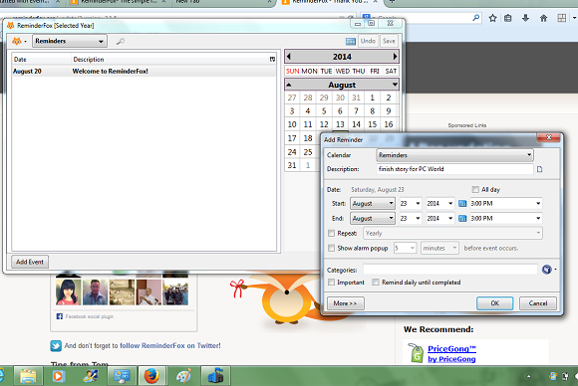Enable the All day checkbox
Image resolution: width=578 pixels, height=386 pixels.
(475, 189)
